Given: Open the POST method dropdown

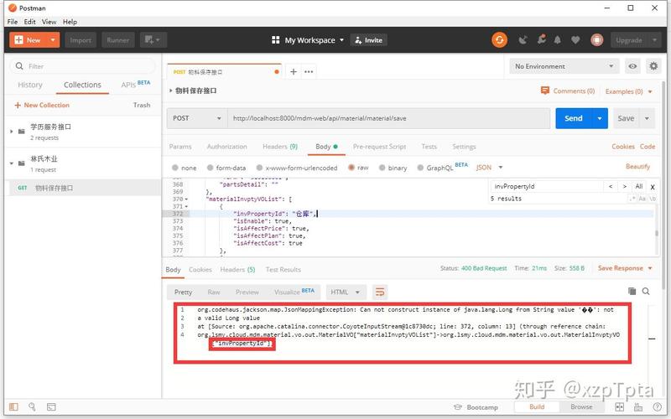Looking at the screenshot, I should (196, 118).
